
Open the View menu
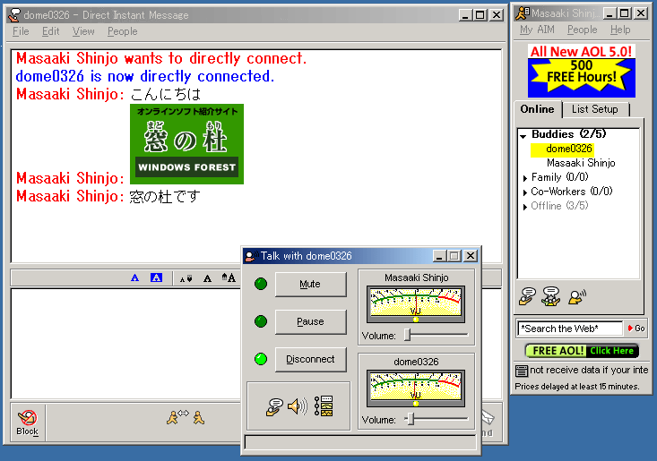[83, 31]
